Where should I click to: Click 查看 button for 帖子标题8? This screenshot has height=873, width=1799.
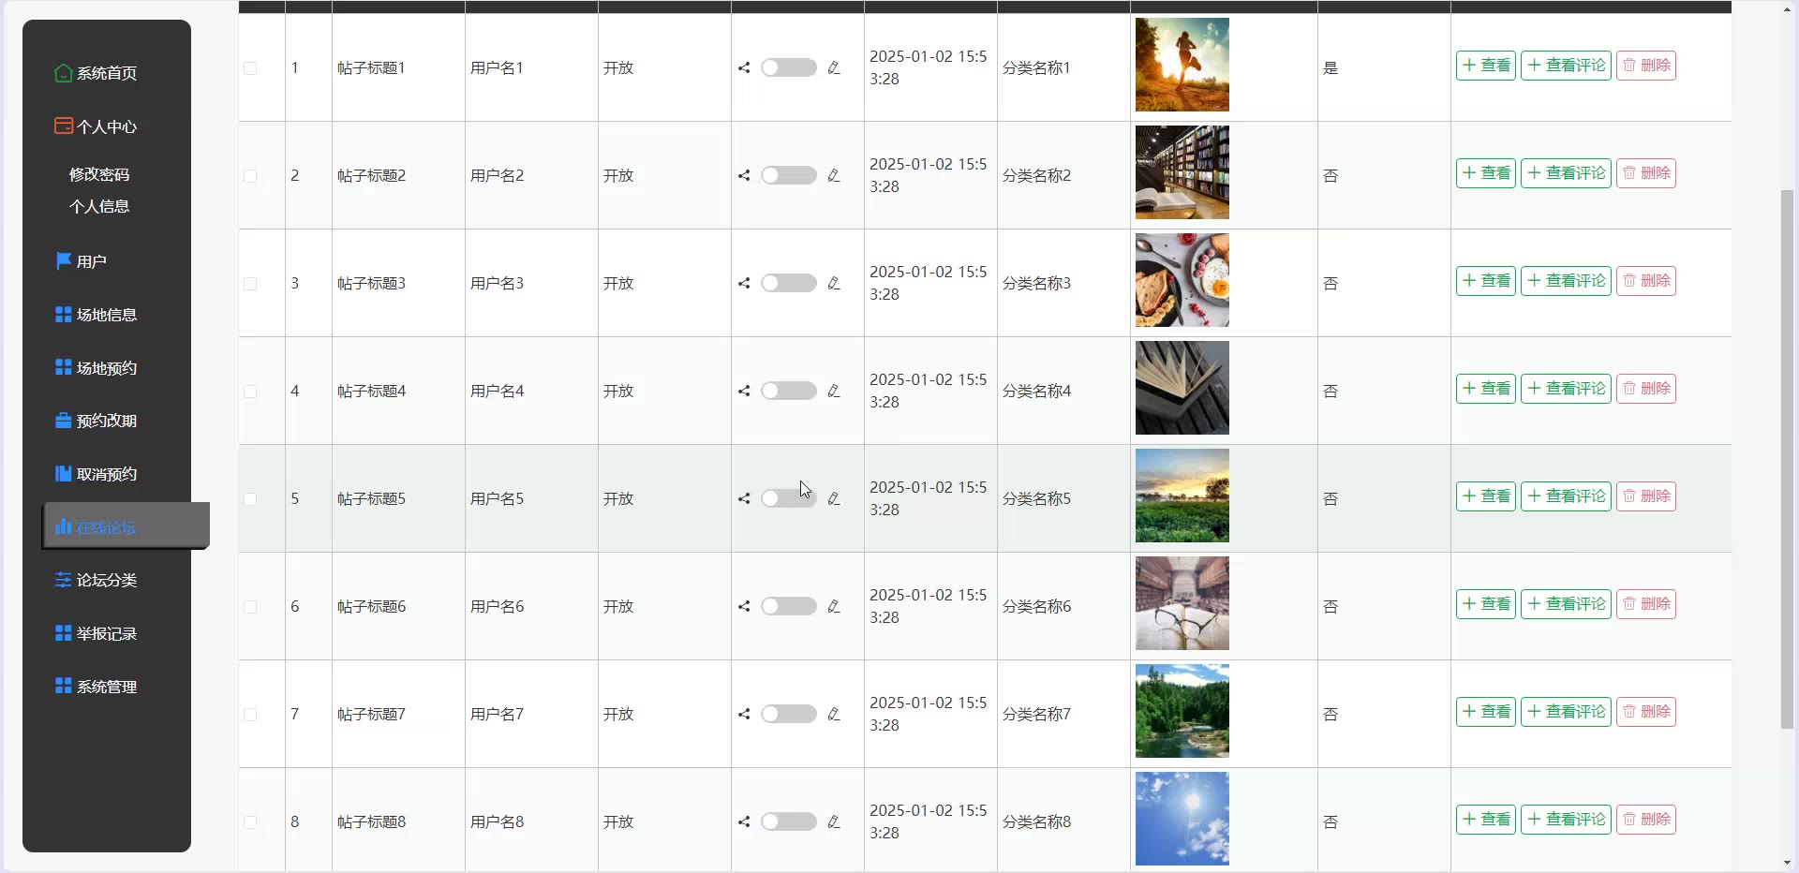pos(1486,820)
